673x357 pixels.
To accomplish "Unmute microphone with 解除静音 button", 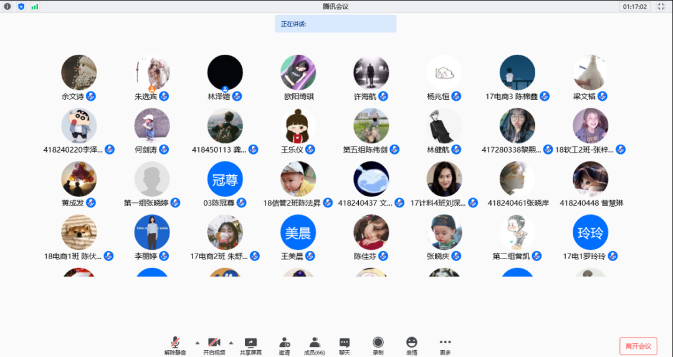I will click(x=175, y=345).
